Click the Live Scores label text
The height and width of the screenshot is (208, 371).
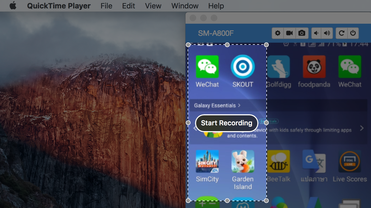[350, 179]
